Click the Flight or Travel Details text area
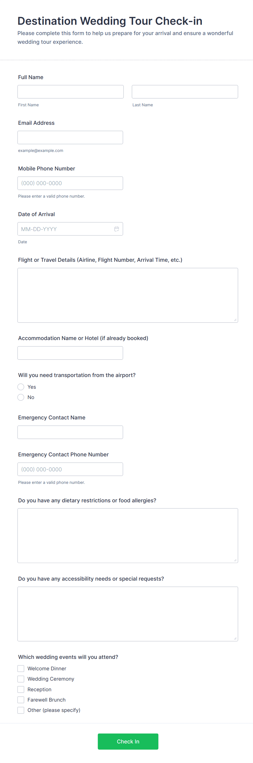253x763 pixels. [x=128, y=295]
